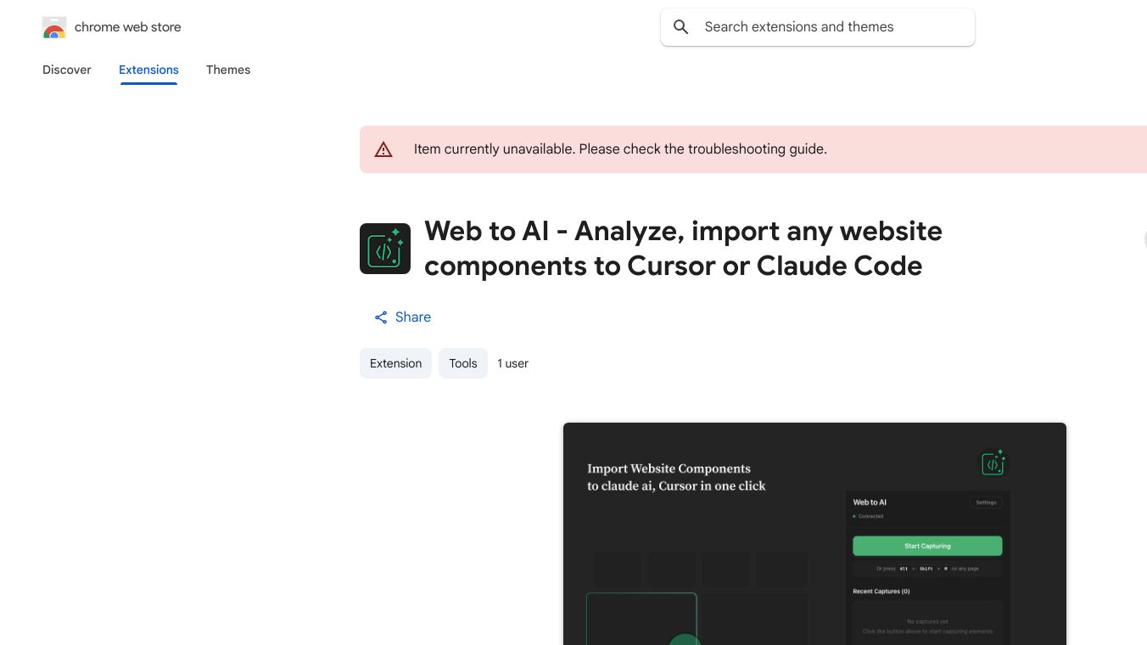Viewport: 1147px width, 645px height.
Task: Click the chrome web store title text
Action: click(128, 27)
